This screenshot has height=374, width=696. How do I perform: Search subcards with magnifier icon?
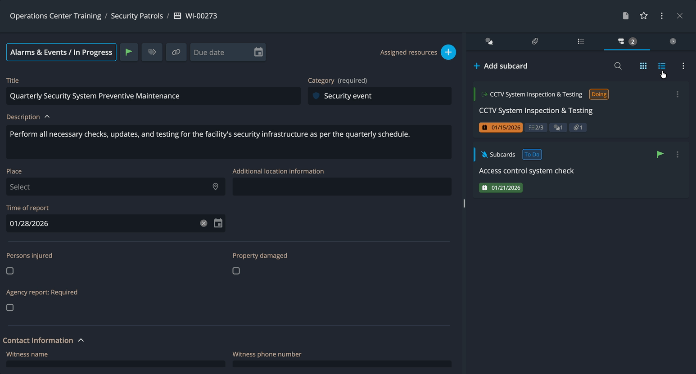618,66
